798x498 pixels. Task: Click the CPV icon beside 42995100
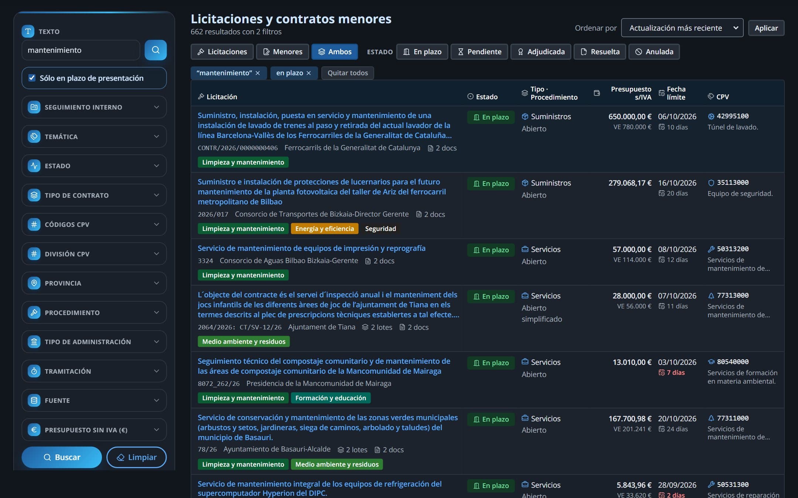click(x=711, y=117)
